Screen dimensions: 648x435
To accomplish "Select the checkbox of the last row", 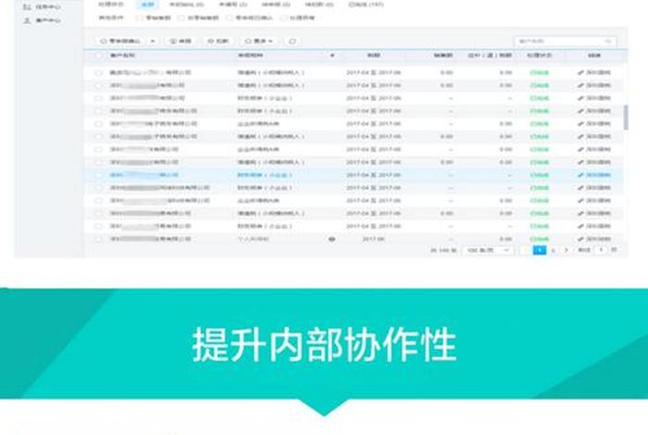I will [98, 239].
